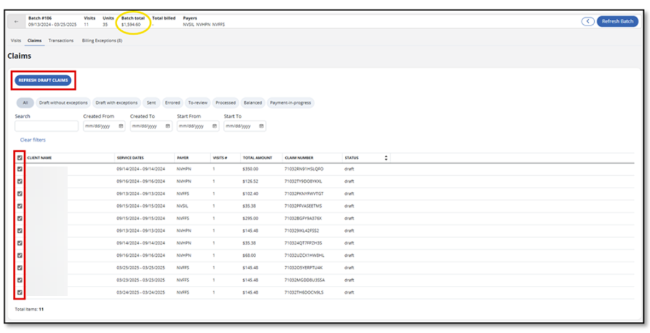Image resolution: width=650 pixels, height=333 pixels.
Task: Click the back arrow beside Batch #106
Action: pyautogui.click(x=17, y=22)
